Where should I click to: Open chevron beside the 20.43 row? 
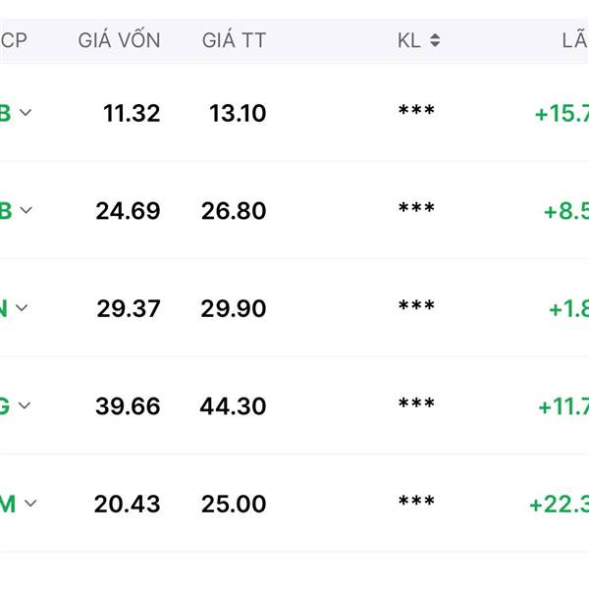pos(30,503)
